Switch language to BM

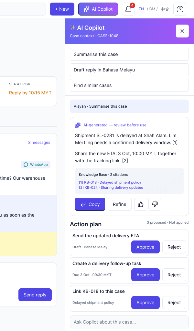click(152, 9)
